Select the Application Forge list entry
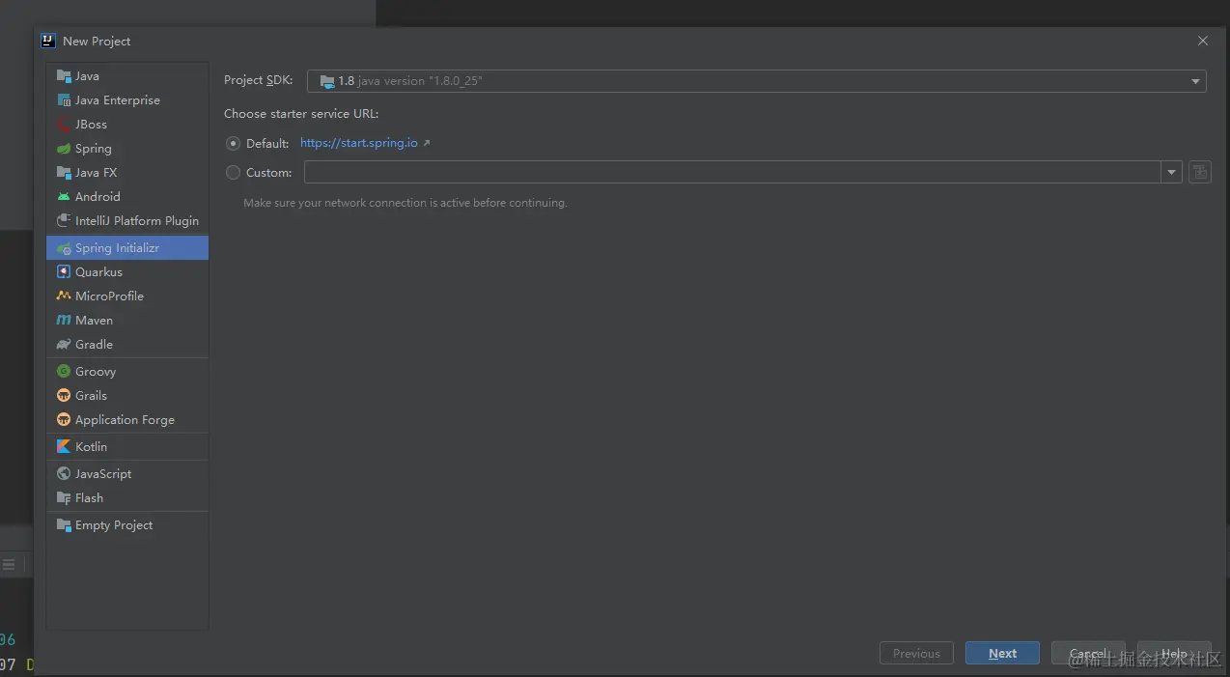Viewport: 1230px width, 677px height. point(127,420)
